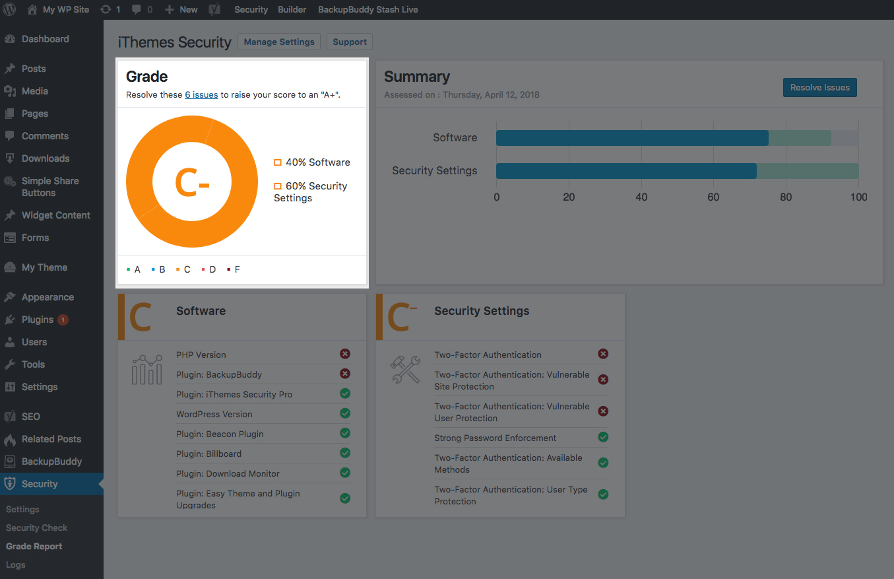Viewport: 894px width, 579px height.
Task: Click the SEO Yoast icon in sidebar
Action: pos(10,417)
